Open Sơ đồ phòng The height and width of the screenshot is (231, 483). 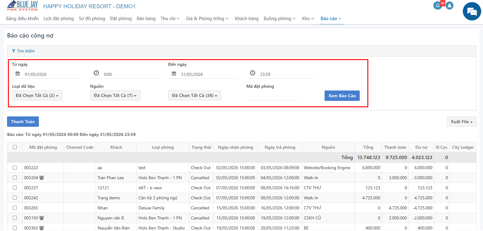(92, 19)
